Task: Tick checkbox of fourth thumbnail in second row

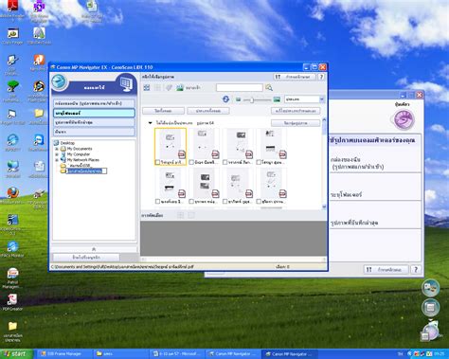Action: pos(259,201)
